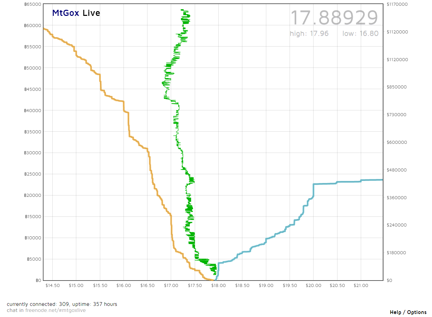Click the $360000 right axis label
Screen dimensions: 432x317
[397, 197]
